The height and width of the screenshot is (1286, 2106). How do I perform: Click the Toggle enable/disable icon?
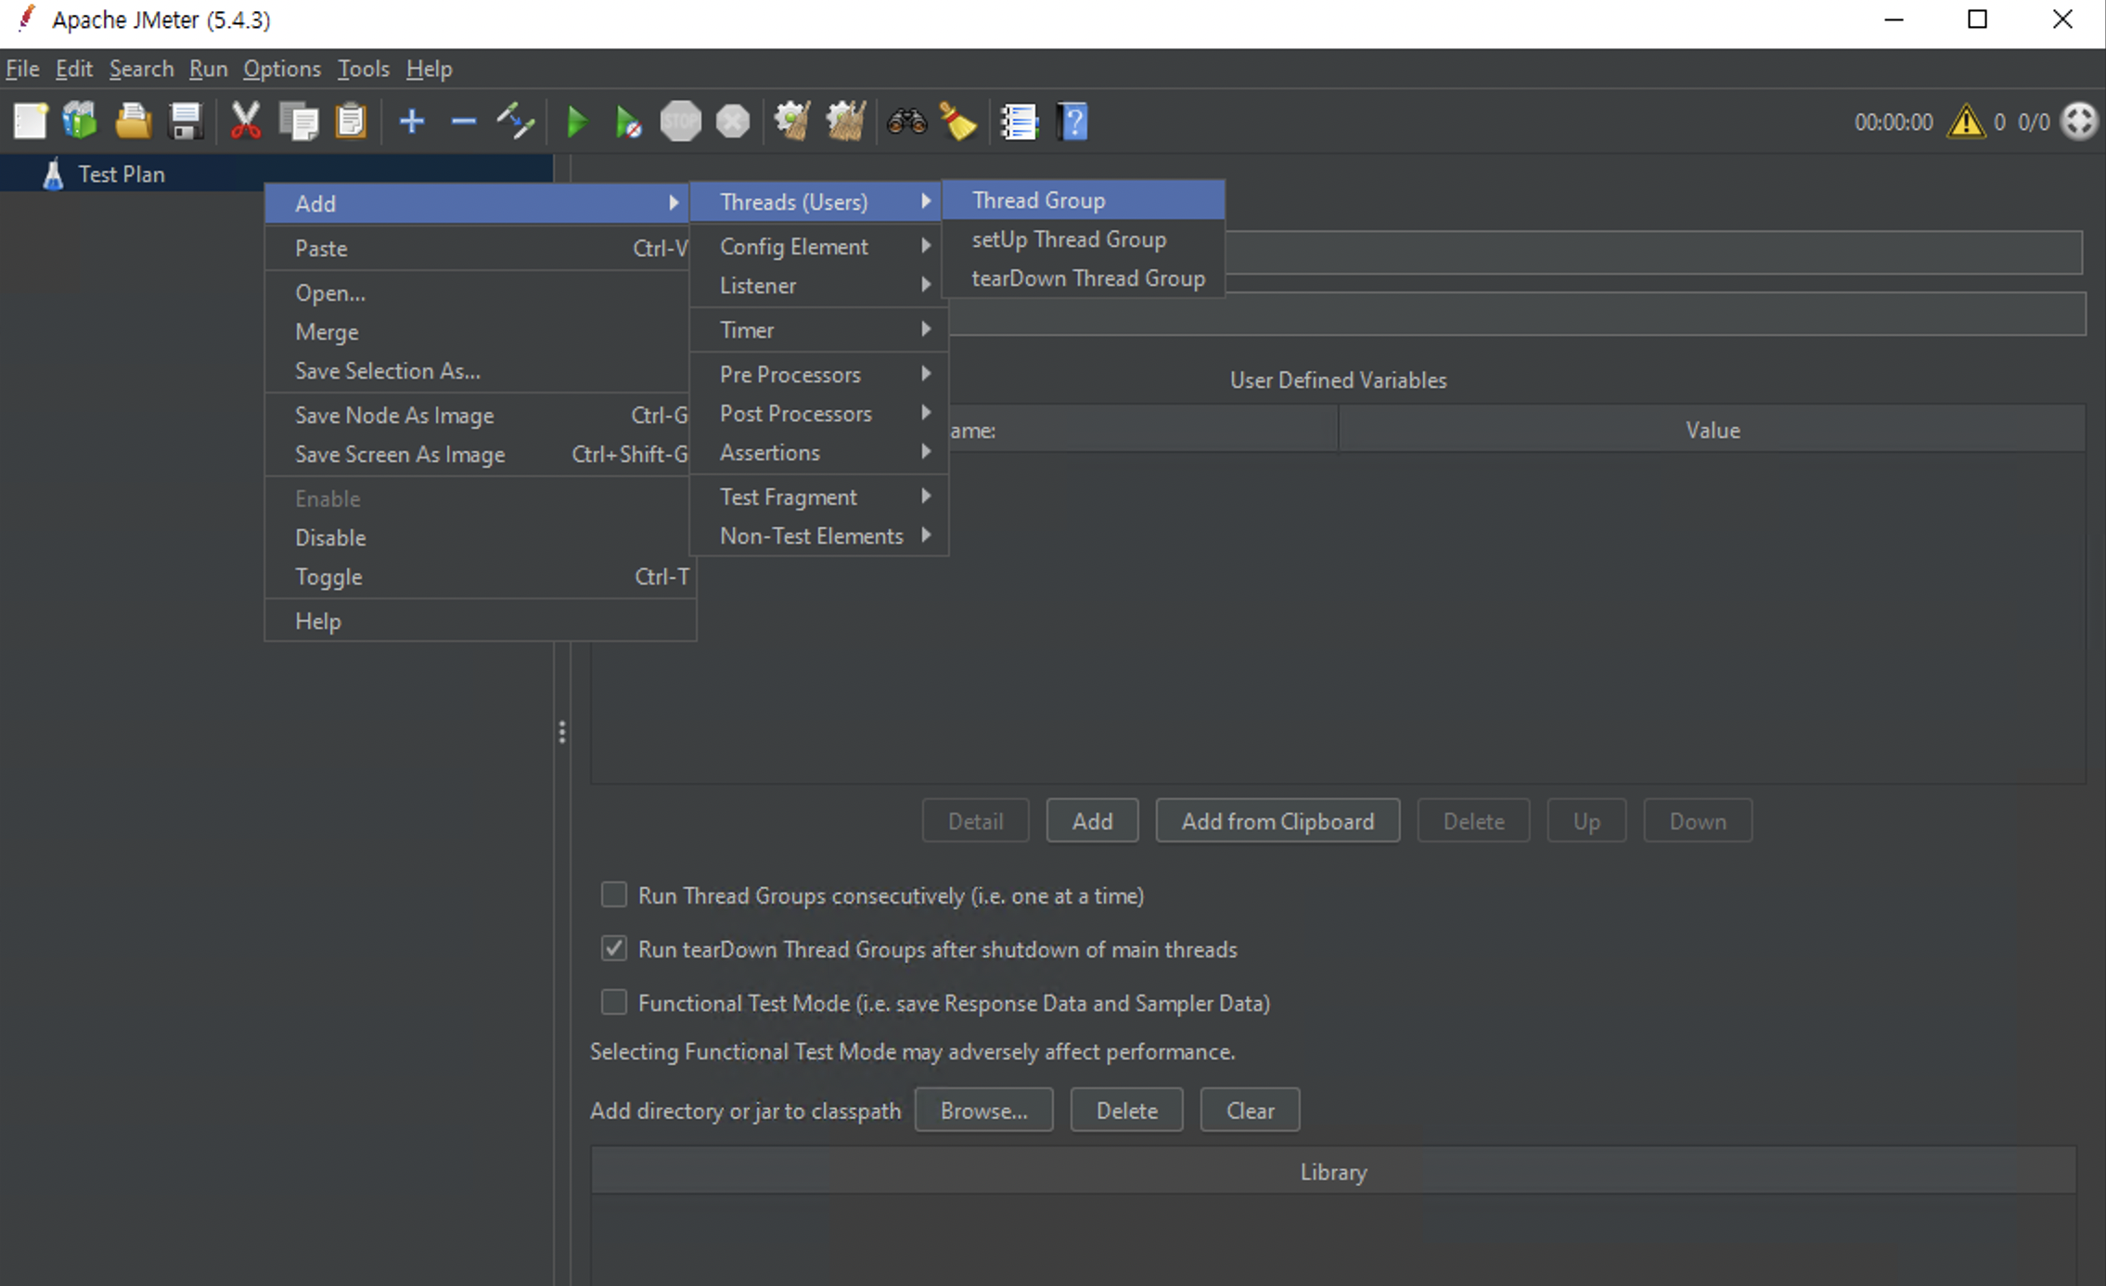[x=516, y=122]
